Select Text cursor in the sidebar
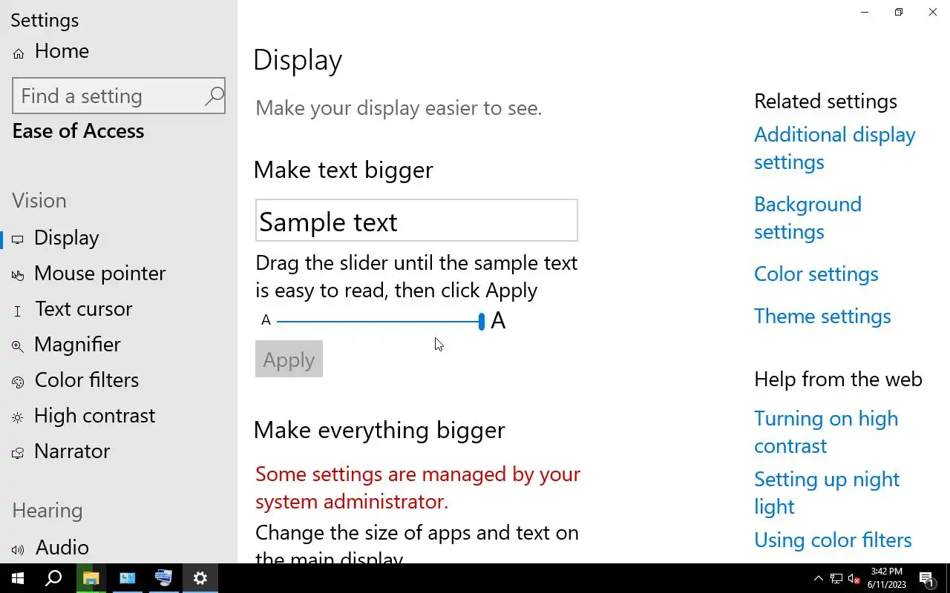Image resolution: width=950 pixels, height=593 pixels. pyautogui.click(x=83, y=309)
